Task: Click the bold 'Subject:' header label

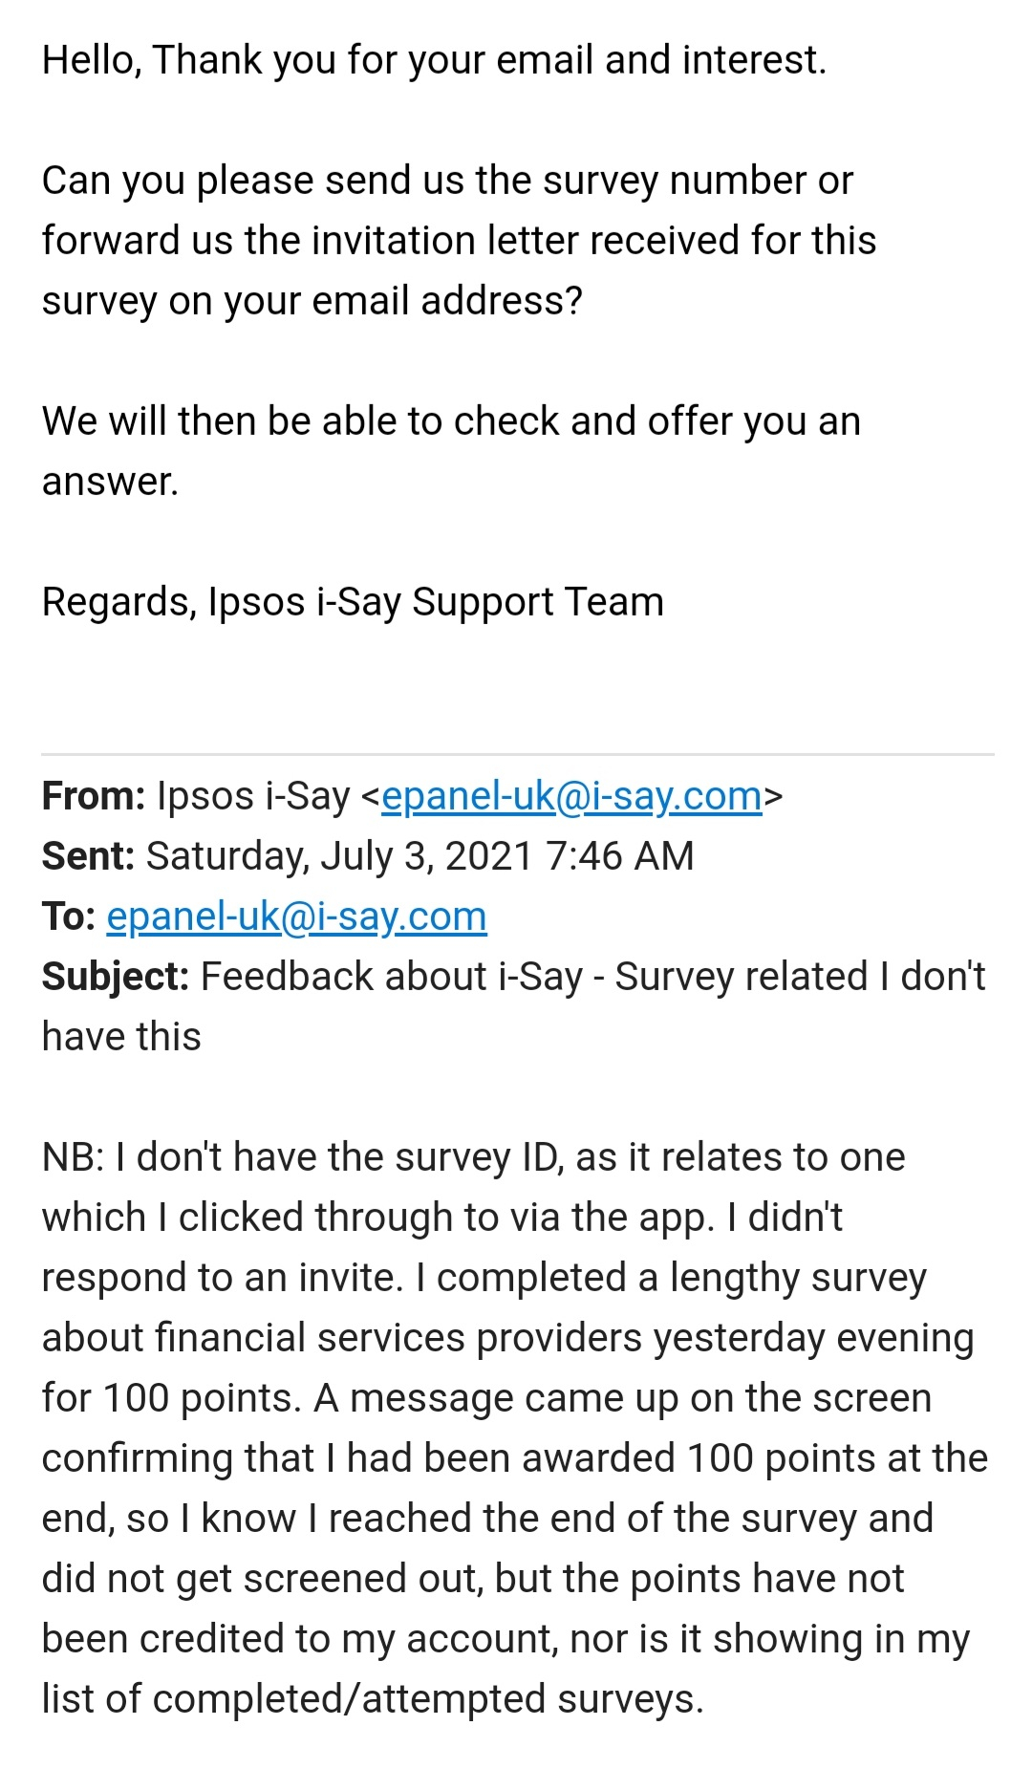Action: click(x=116, y=977)
